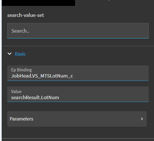
Task: Click the Value input field
Action: point(78,94)
